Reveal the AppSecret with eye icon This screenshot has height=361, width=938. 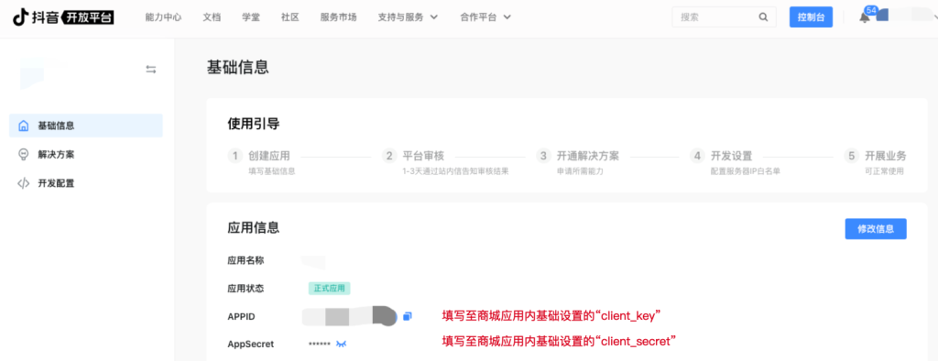pos(341,344)
